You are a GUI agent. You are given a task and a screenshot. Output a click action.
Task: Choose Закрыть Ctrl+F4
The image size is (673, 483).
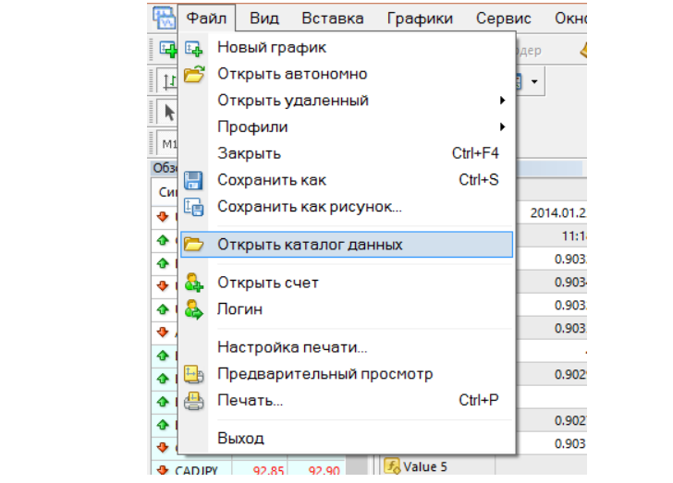click(347, 153)
